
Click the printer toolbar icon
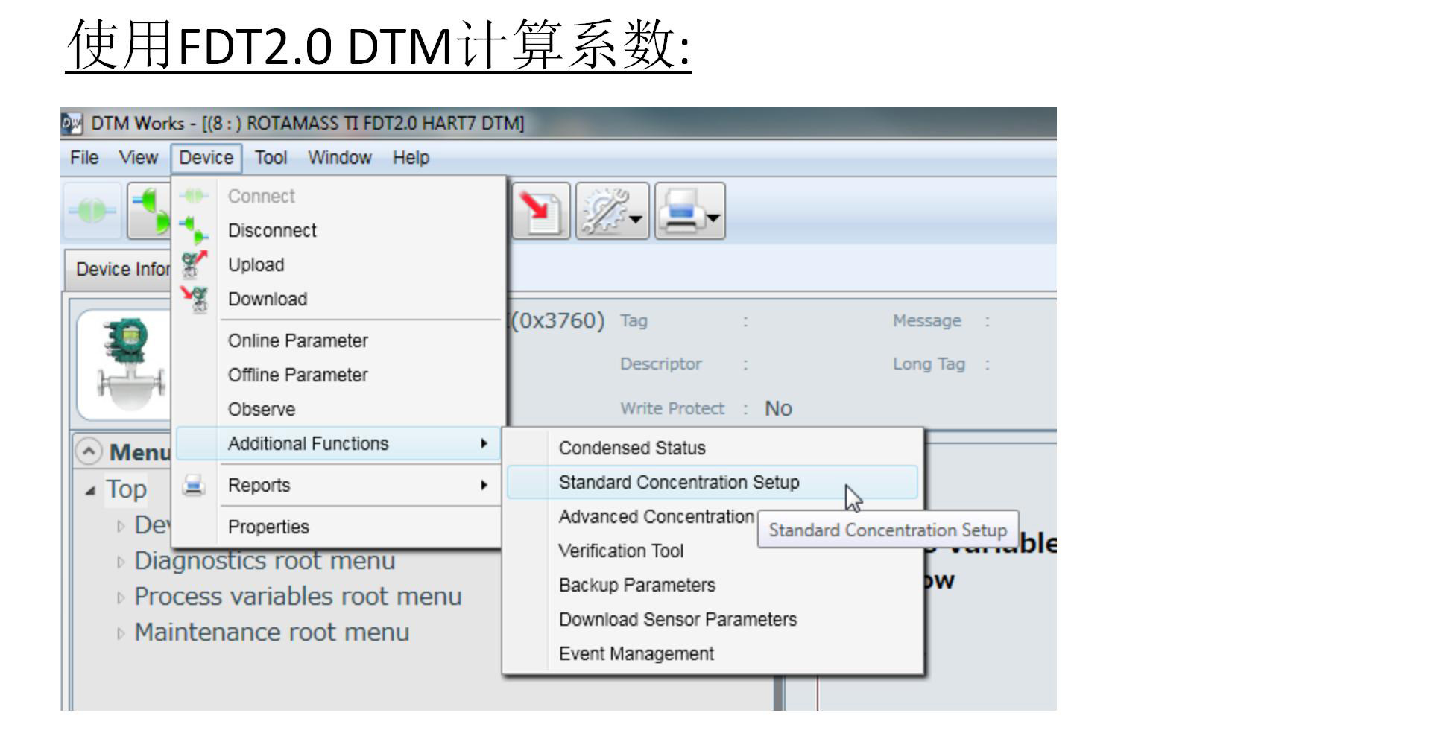(x=680, y=211)
